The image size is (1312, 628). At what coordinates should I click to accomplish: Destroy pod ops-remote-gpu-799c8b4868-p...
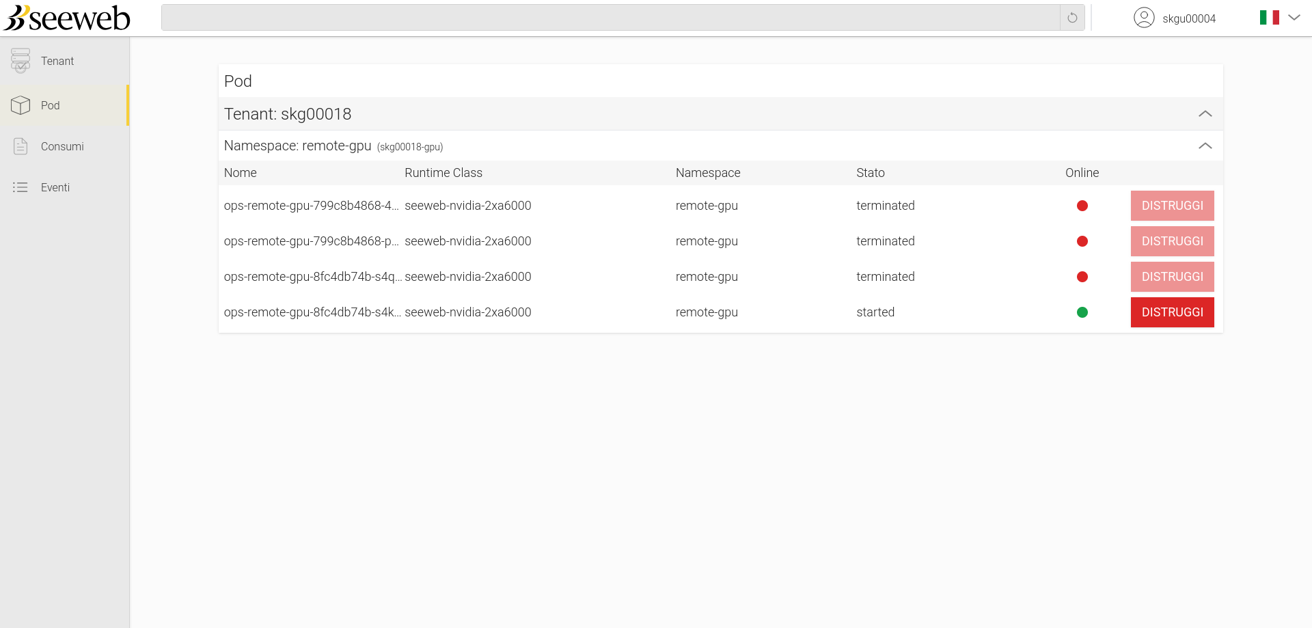click(1173, 241)
